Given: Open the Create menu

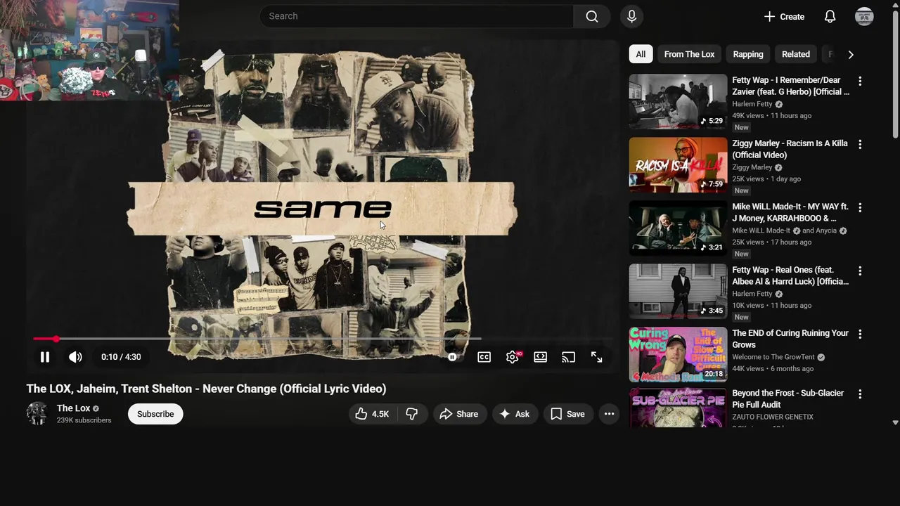Looking at the screenshot, I should coord(784,16).
